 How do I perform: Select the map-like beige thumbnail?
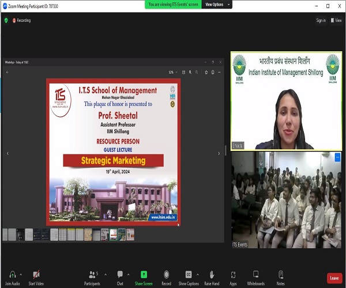pos(88,234)
